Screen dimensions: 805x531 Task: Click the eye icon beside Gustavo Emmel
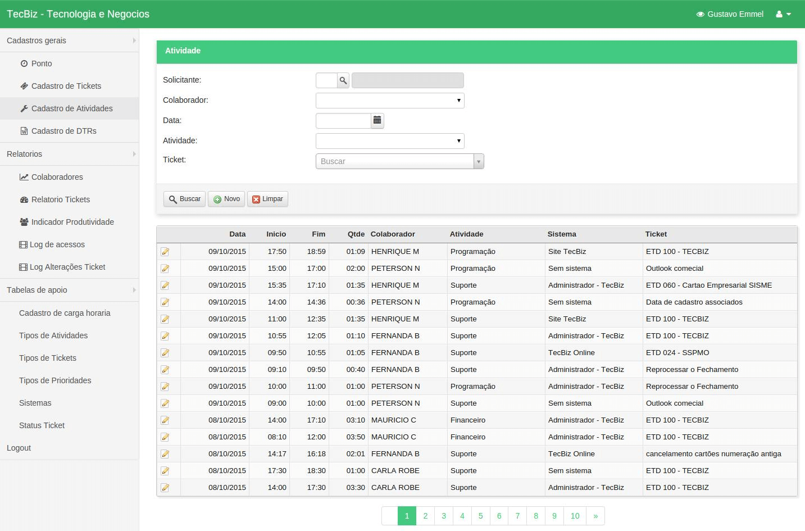coord(700,14)
